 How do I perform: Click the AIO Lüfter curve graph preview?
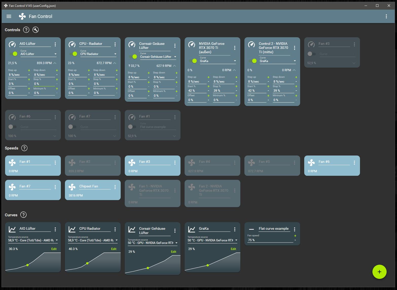coord(33,262)
